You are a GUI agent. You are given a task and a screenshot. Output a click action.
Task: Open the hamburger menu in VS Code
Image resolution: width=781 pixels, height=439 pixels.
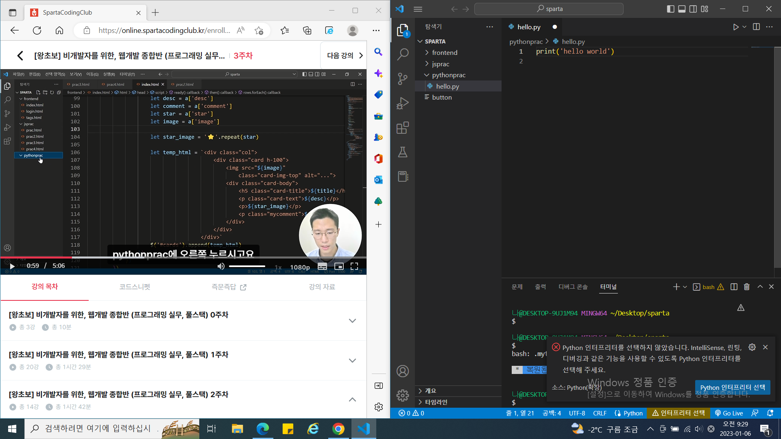(x=418, y=9)
